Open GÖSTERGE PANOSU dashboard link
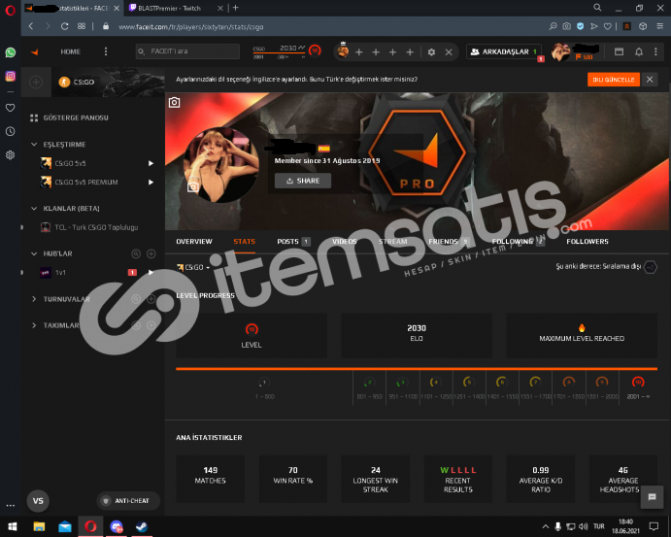The height and width of the screenshot is (537, 671). pos(69,117)
